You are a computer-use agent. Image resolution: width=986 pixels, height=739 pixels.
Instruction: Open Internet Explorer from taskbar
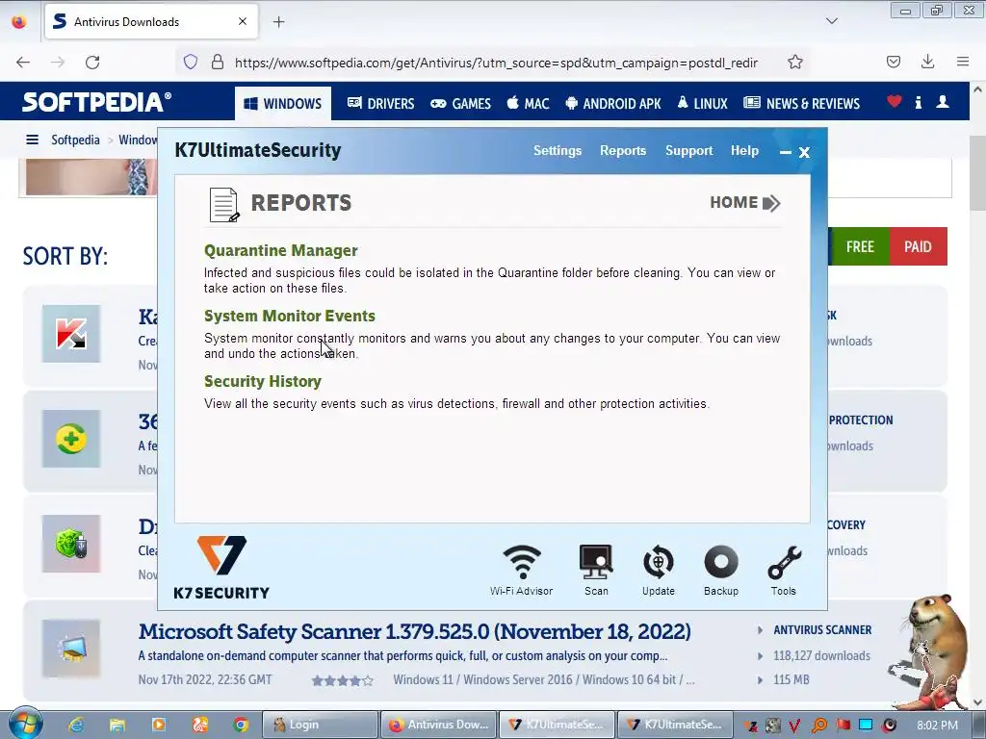tap(77, 725)
